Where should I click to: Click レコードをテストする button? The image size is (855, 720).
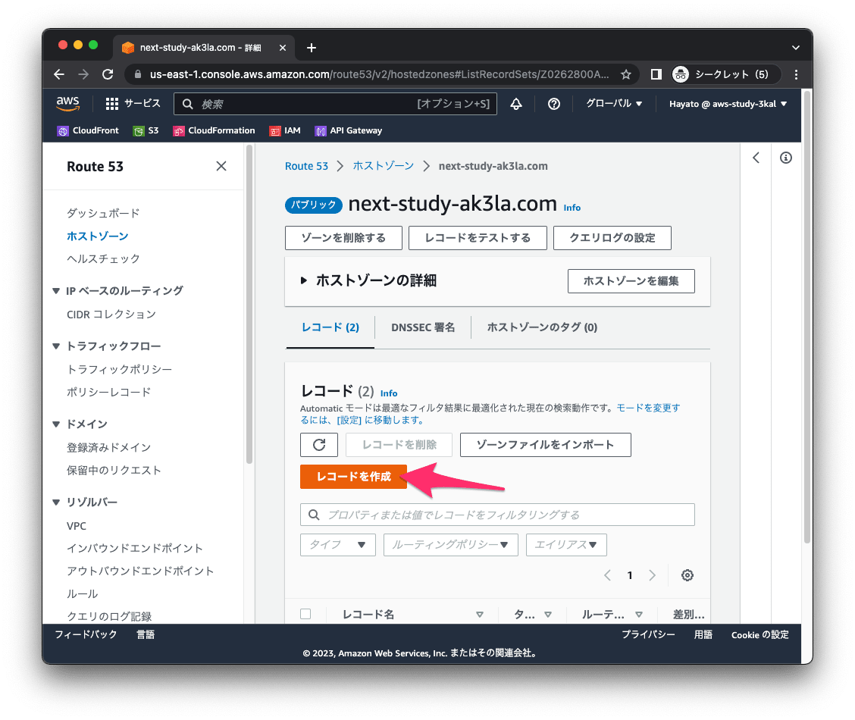[x=478, y=238]
